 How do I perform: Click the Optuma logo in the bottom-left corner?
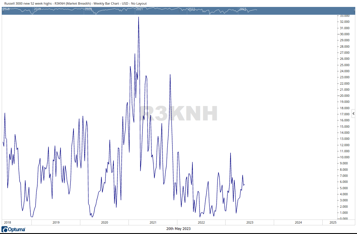tap(14, 229)
